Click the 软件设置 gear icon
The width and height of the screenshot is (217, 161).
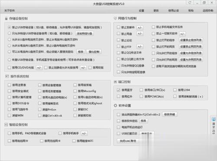[x=115, y=105]
